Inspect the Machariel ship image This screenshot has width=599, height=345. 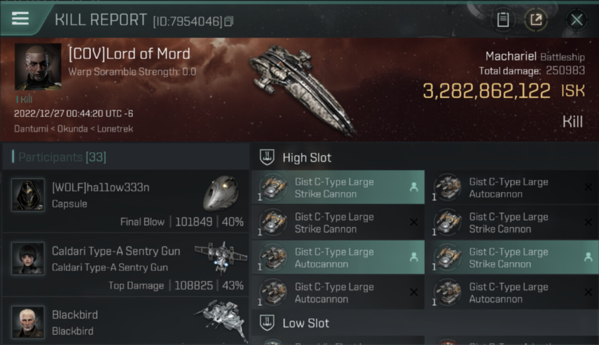click(302, 89)
